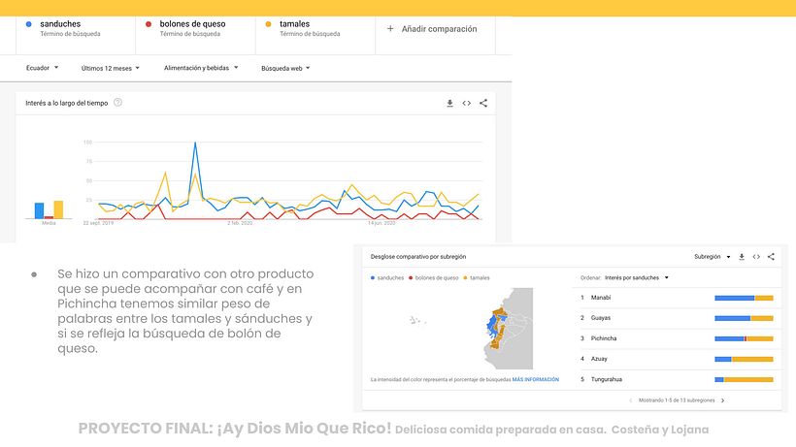The width and height of the screenshot is (796, 447).
Task: Change the Búsqueda web search type
Action: pos(286,68)
